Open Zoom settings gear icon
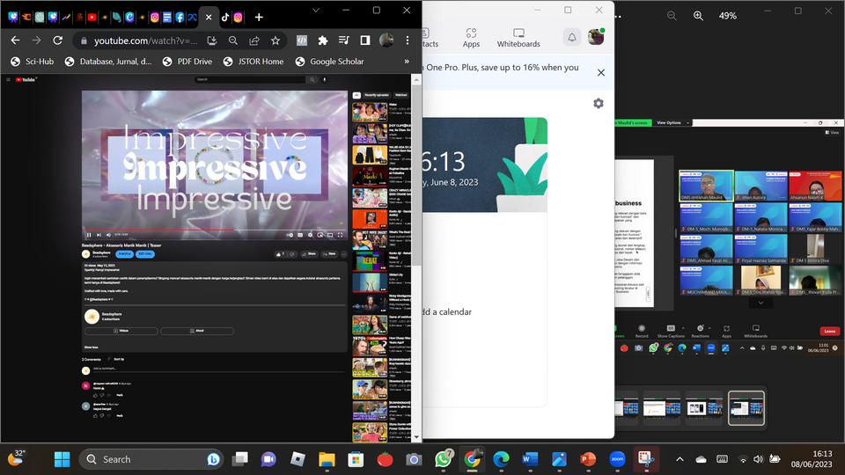The height and width of the screenshot is (475, 845). pyautogui.click(x=599, y=104)
